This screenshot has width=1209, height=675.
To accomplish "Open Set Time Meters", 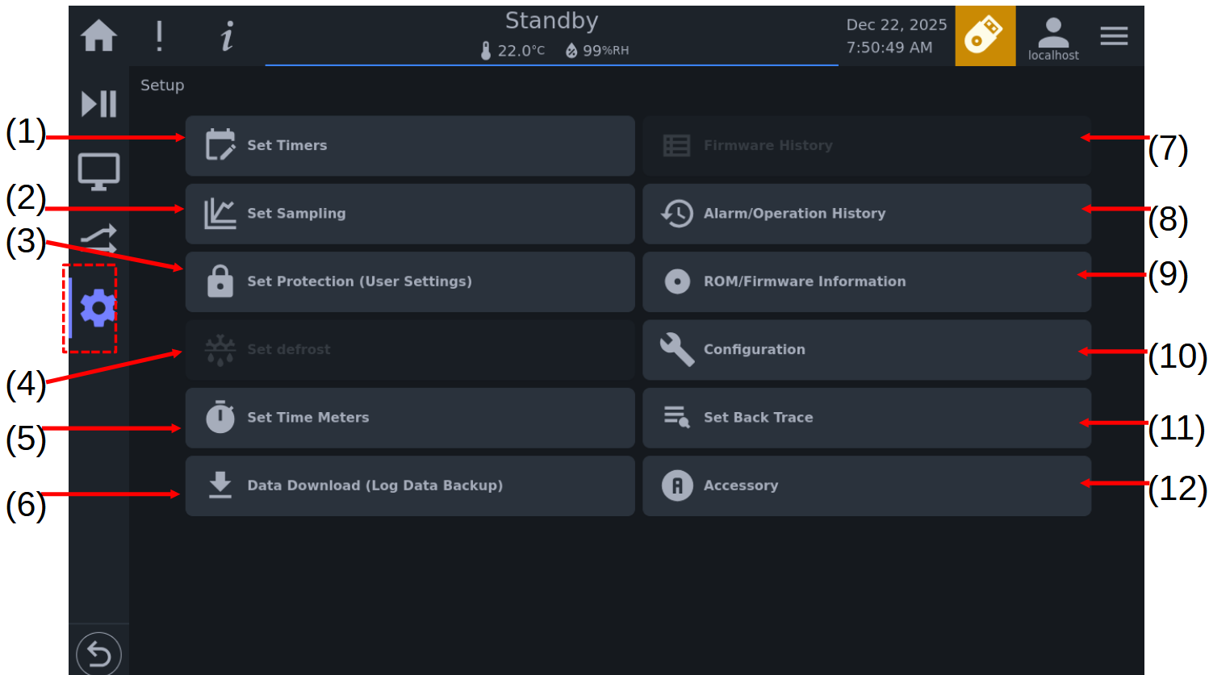I will pos(410,418).
